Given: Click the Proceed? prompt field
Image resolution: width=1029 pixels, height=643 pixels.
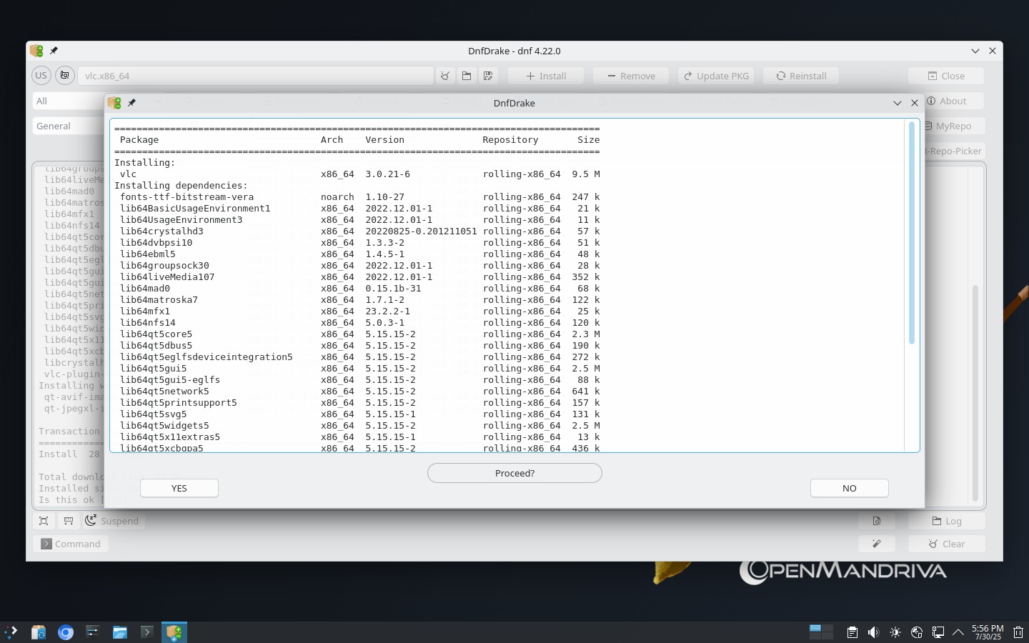Looking at the screenshot, I should [x=514, y=473].
